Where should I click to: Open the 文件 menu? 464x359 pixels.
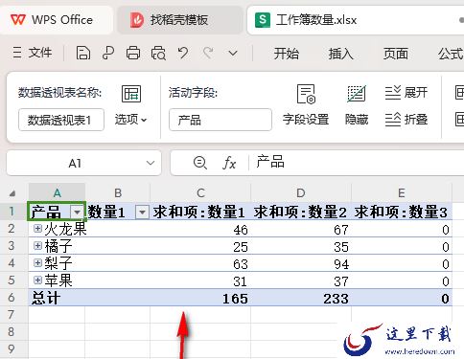33,53
